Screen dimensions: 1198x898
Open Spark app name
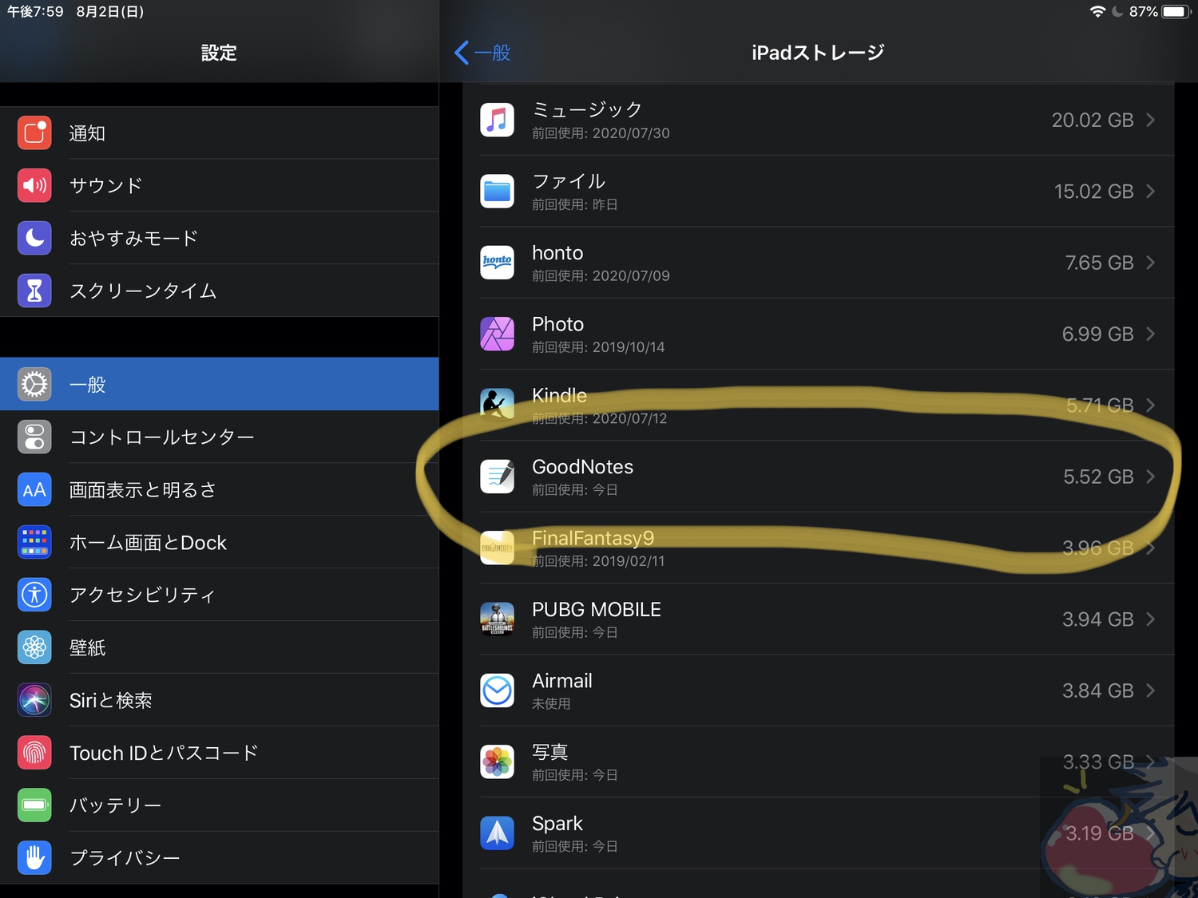click(557, 824)
